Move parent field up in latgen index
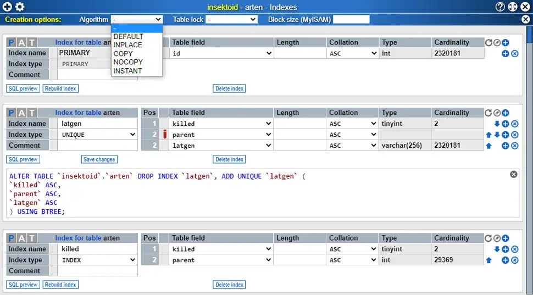Viewport: 533px width, 295px height. 489,135
